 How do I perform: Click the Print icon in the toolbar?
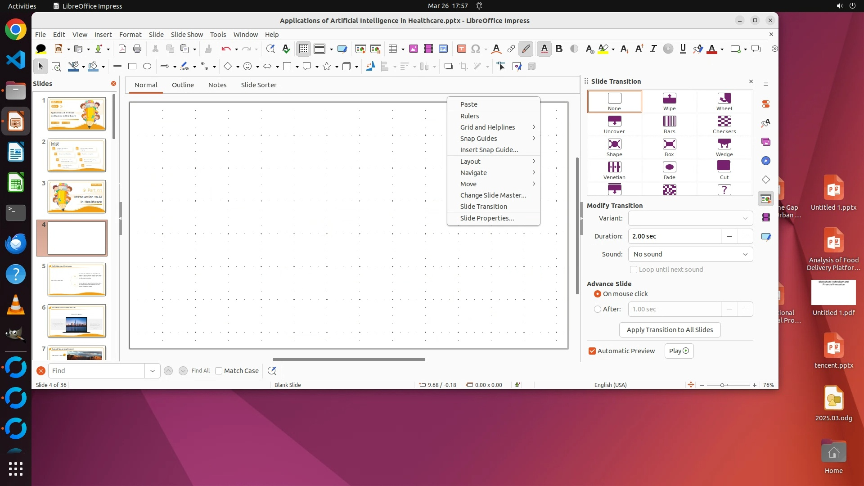pos(137,49)
